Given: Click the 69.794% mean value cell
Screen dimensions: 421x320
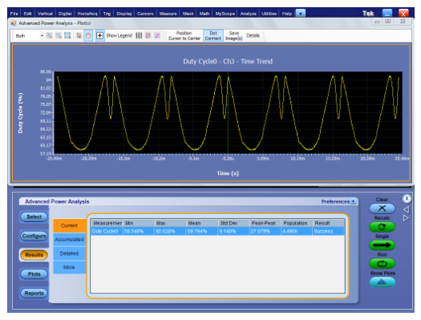Looking at the screenshot, I should pos(201,231).
